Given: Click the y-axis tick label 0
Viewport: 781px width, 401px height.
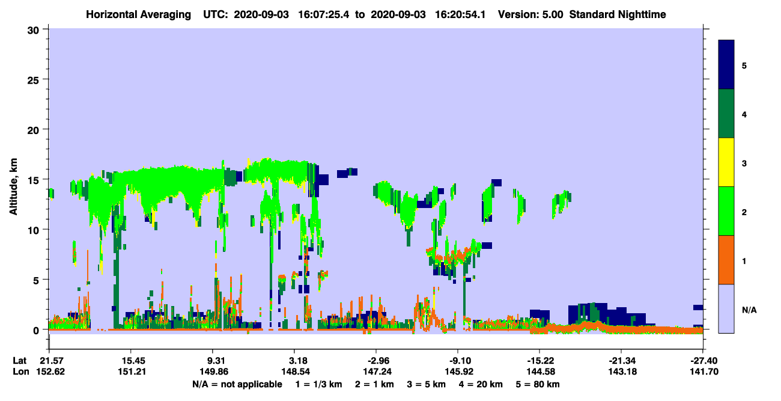Looking at the screenshot, I should point(37,330).
